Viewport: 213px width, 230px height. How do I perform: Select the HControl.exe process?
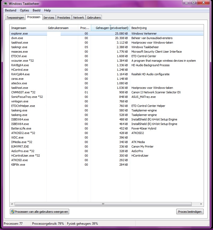[x=107, y=70]
